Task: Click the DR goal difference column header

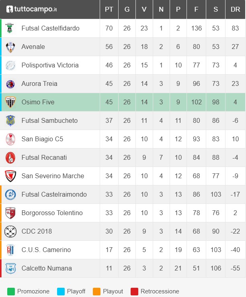Action: pyautogui.click(x=235, y=10)
